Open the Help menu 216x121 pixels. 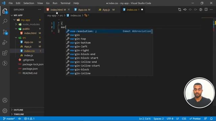[76, 3]
